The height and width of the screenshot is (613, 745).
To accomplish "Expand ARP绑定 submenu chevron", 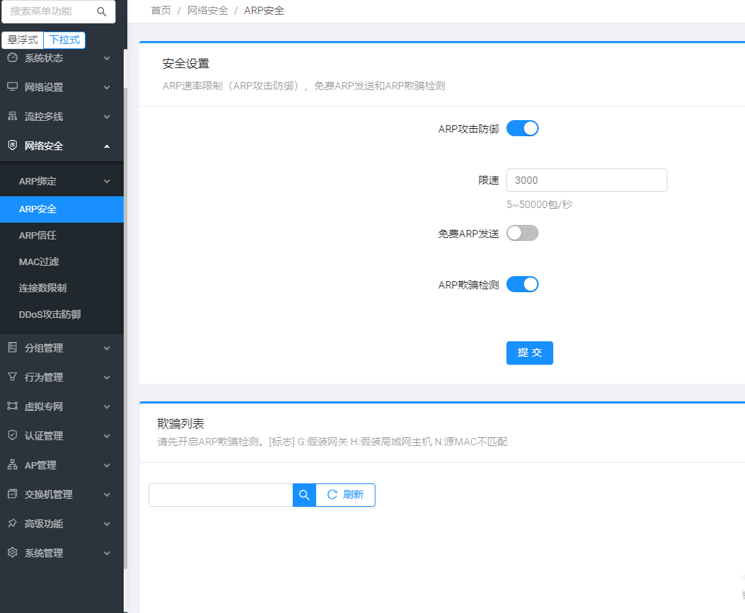I will point(107,181).
